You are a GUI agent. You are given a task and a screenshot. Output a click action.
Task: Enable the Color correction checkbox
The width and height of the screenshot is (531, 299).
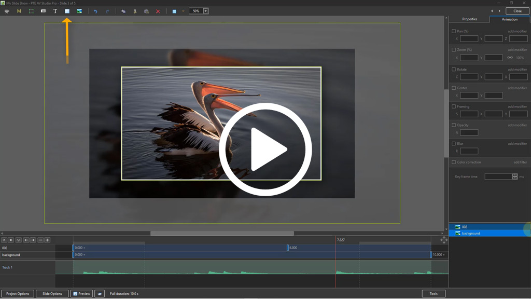454,162
